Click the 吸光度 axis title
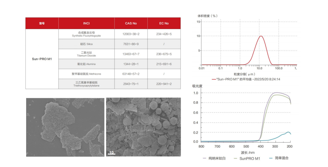 (x=197, y=86)
